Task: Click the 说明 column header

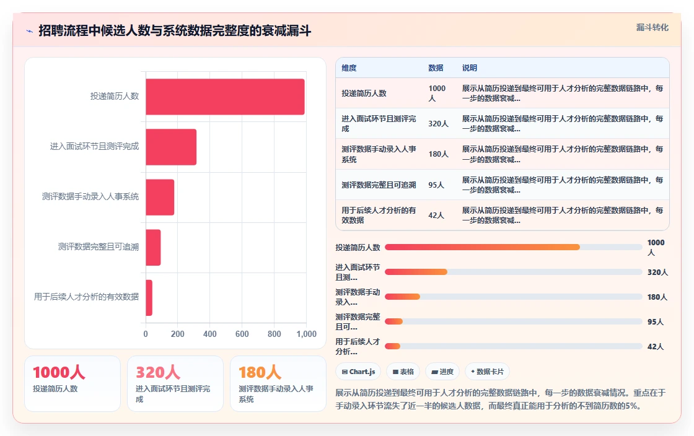Action: point(470,68)
